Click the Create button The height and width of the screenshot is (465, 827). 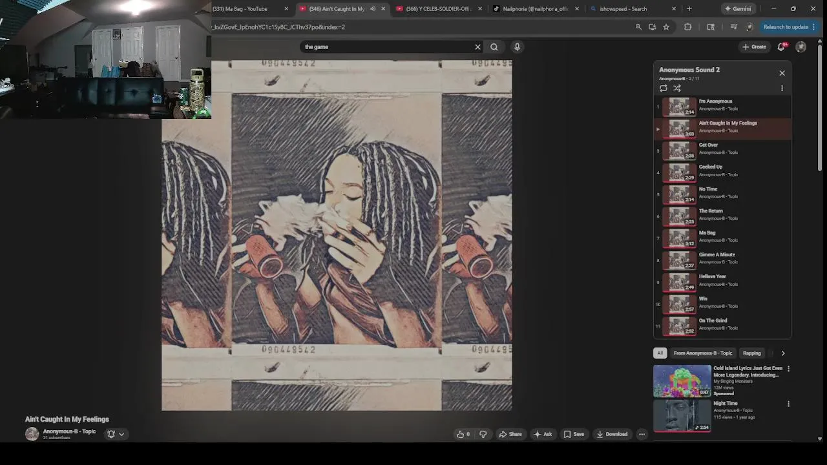pyautogui.click(x=754, y=46)
